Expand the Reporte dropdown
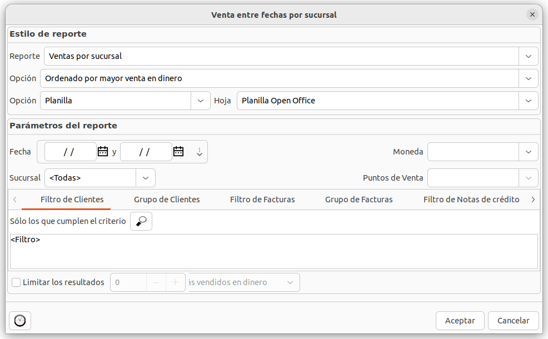 tap(528, 56)
